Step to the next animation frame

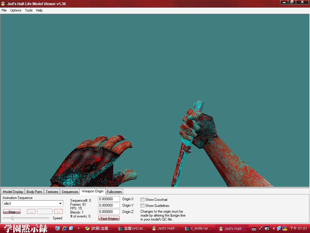tap(58, 212)
